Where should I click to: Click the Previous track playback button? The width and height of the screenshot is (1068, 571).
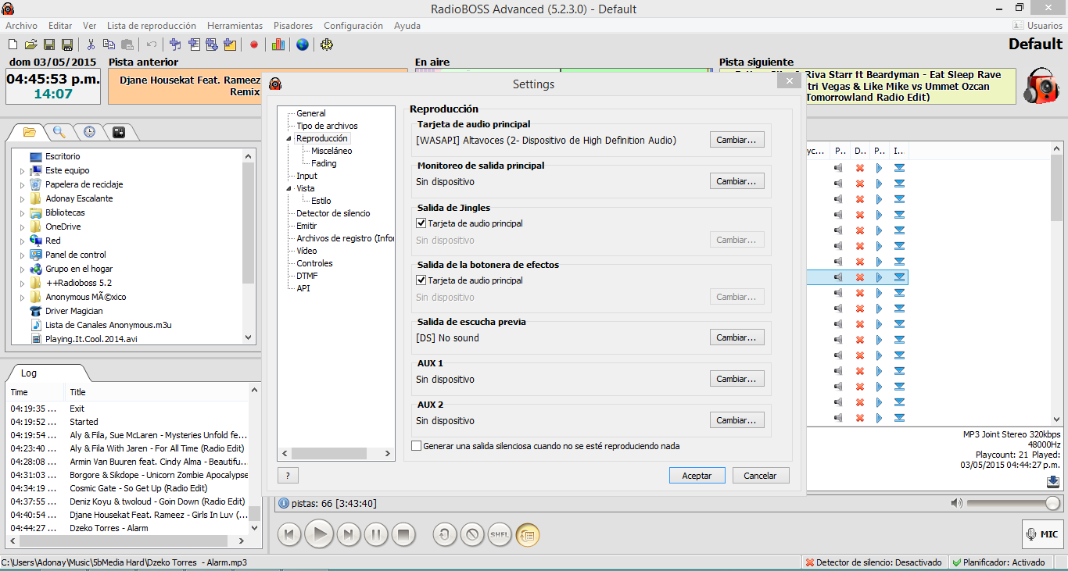[x=289, y=535]
